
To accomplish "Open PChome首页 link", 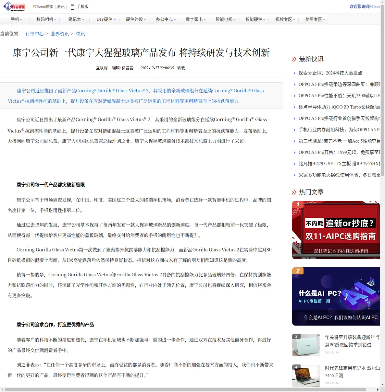I will click(x=43, y=7).
